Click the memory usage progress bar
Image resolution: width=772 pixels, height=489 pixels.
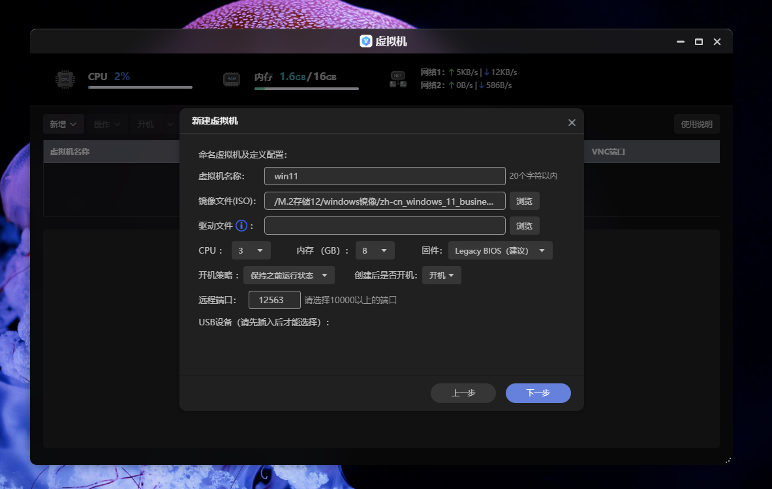click(307, 88)
